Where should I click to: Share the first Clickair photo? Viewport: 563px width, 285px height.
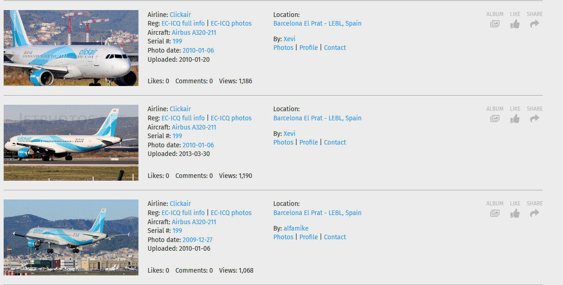click(x=535, y=24)
